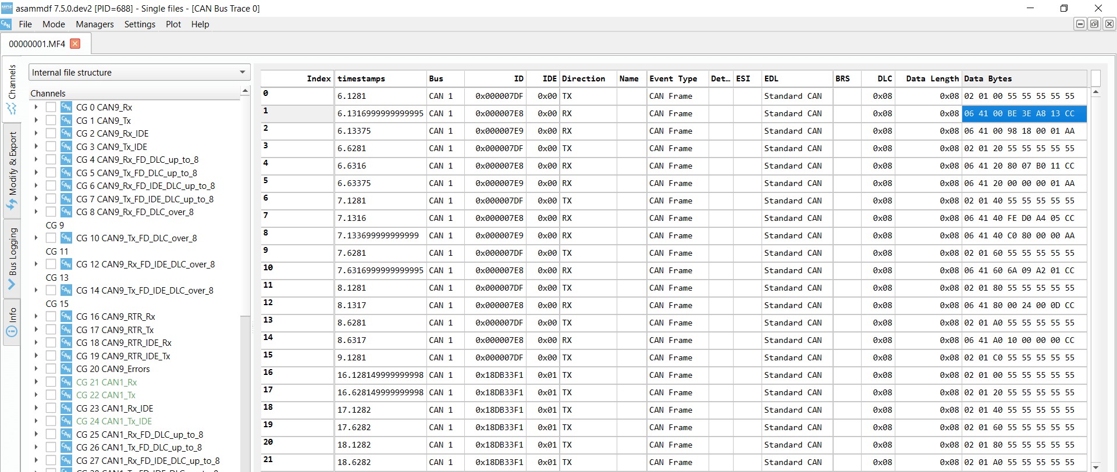Check the CG 0 CAN9_Rx checkbox
This screenshot has height=472, width=1117.
(51, 108)
